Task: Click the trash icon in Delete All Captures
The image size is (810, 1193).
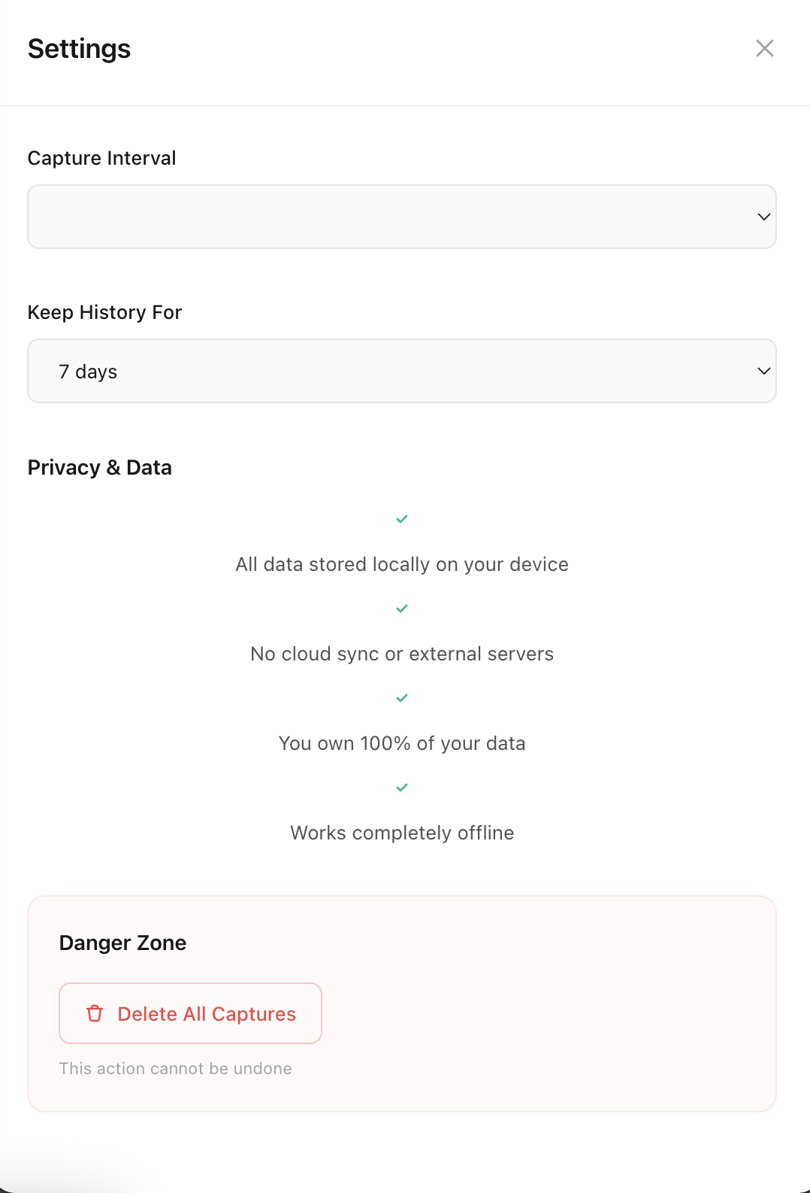Action: 95,1013
